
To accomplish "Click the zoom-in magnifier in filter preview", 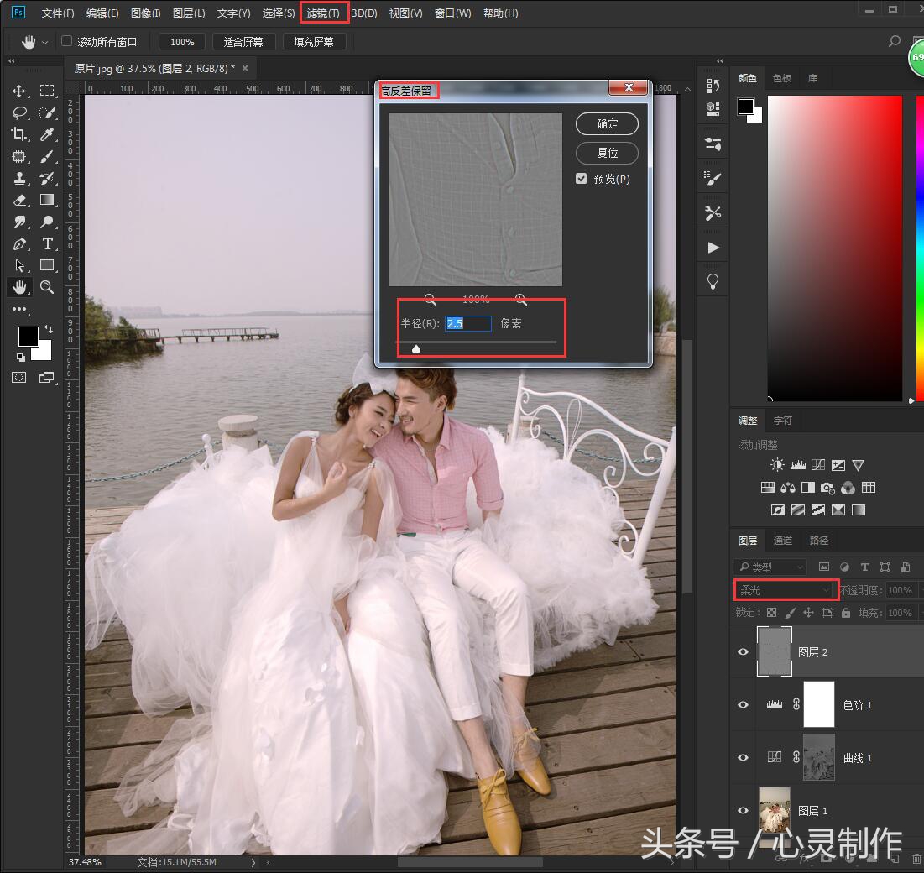I will click(x=520, y=299).
